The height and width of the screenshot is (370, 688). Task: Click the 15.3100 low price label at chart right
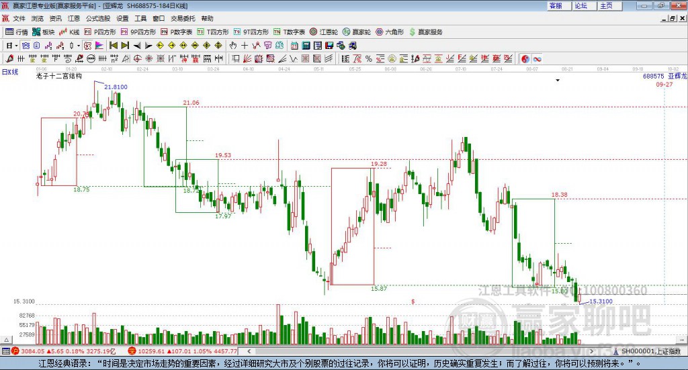pyautogui.click(x=601, y=302)
